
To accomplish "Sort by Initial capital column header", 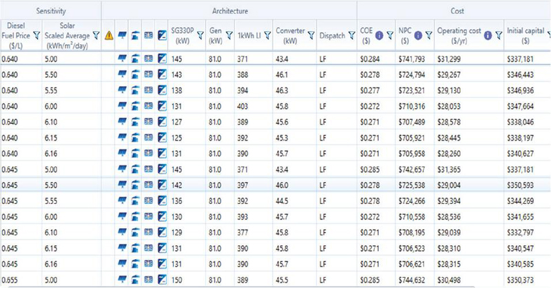I will click(526, 36).
